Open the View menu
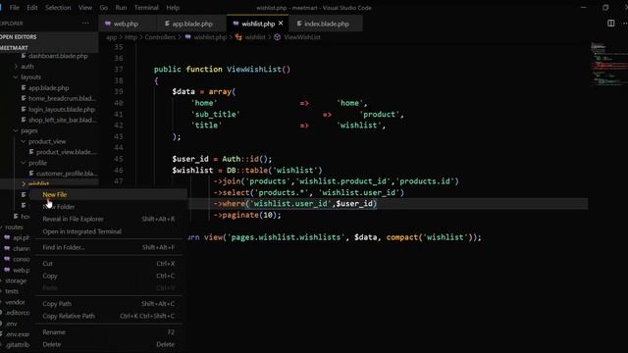 [85, 8]
